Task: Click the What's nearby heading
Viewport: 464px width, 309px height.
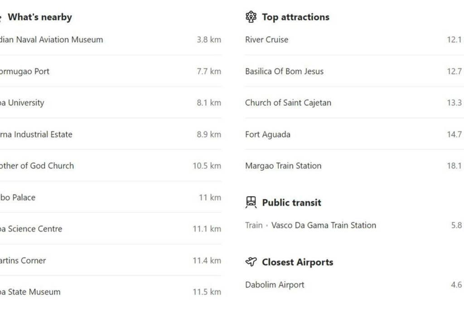Action: [x=40, y=17]
